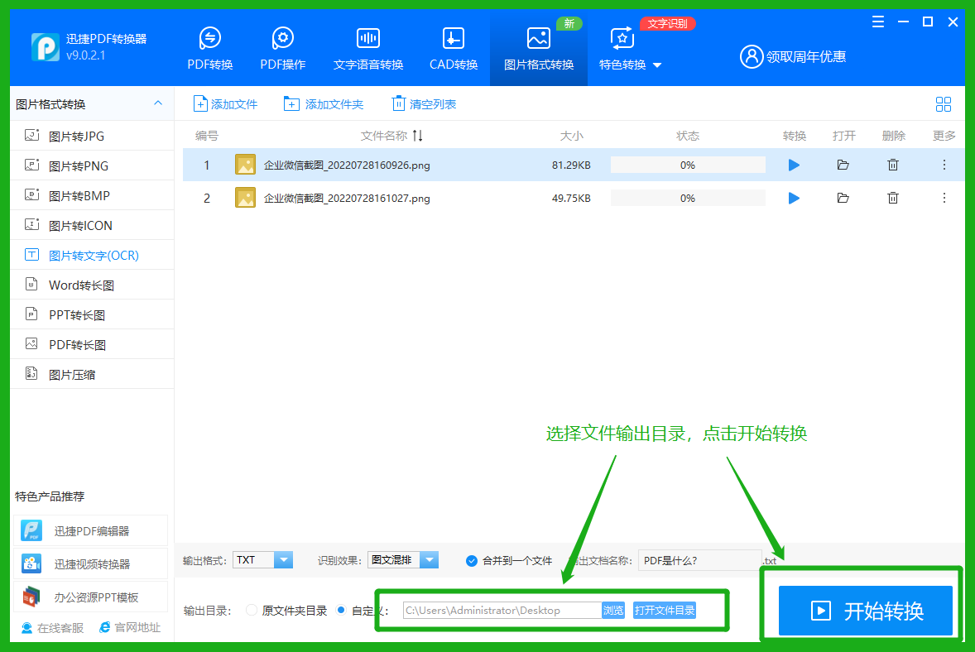Open the PDF转换 tab
The height and width of the screenshot is (652, 975).
210,49
